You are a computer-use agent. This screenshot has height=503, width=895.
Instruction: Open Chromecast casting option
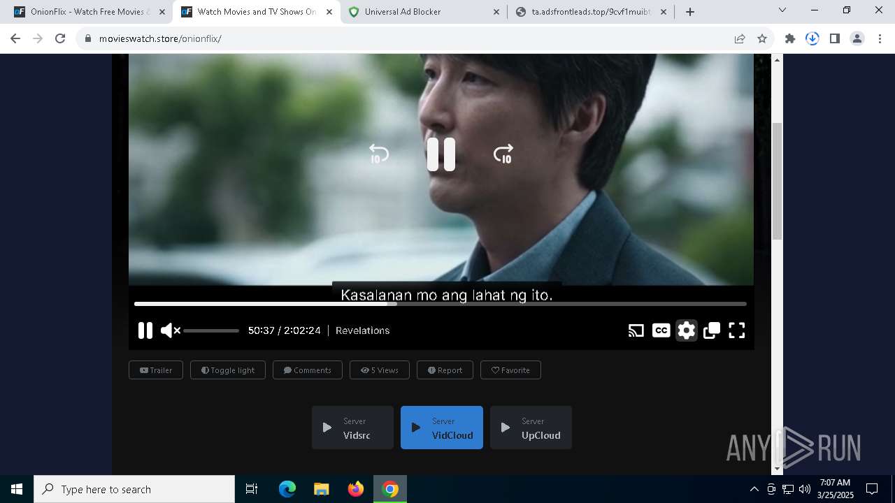pos(636,330)
